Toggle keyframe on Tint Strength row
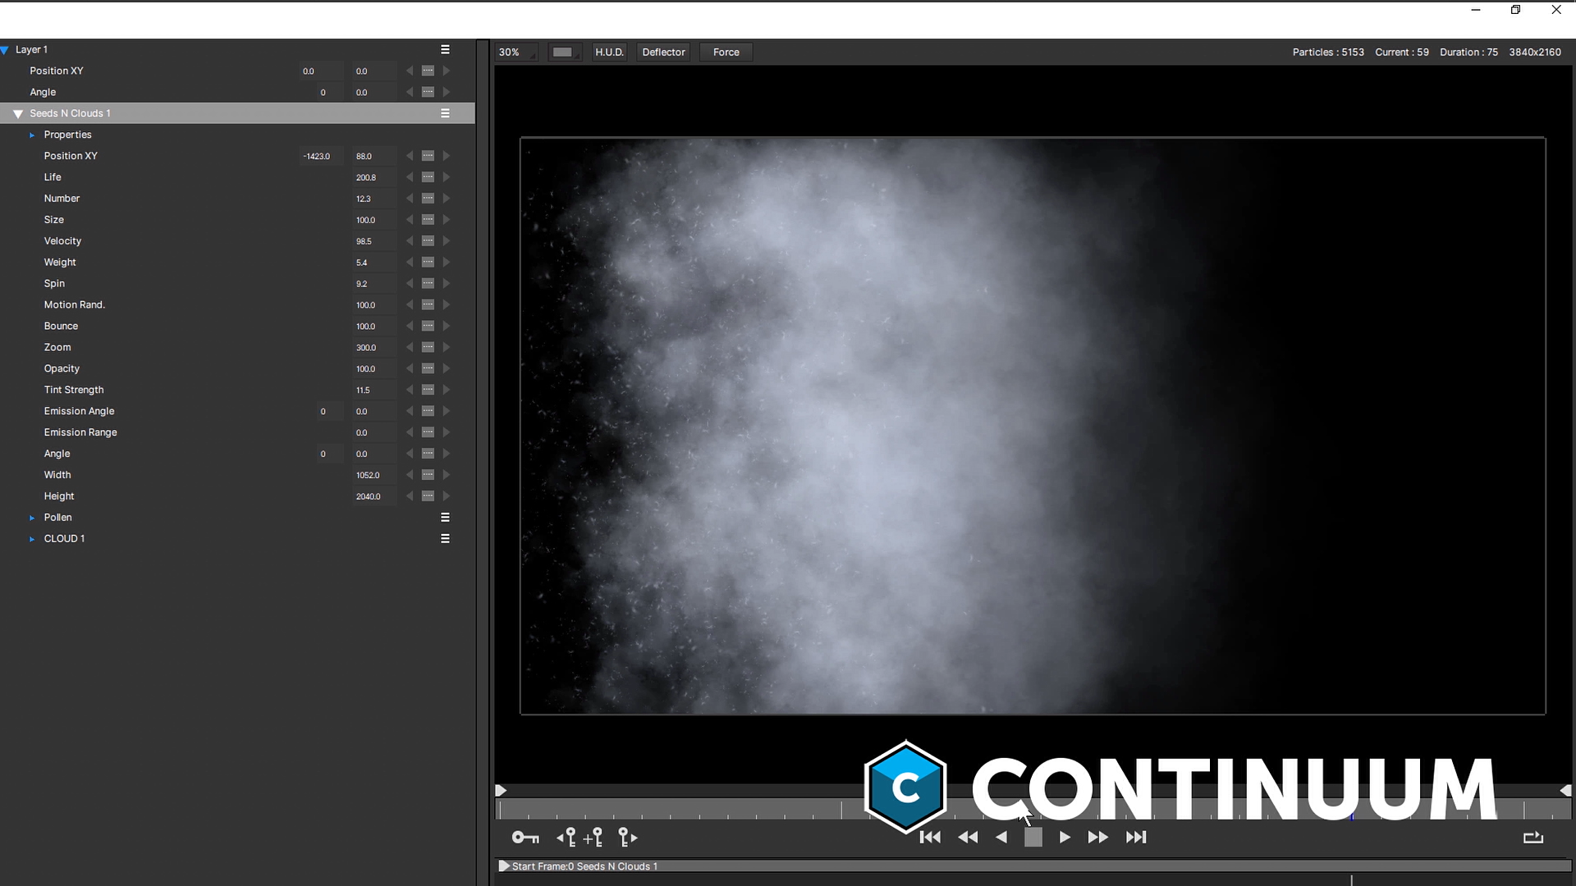1576x886 pixels. tap(428, 390)
